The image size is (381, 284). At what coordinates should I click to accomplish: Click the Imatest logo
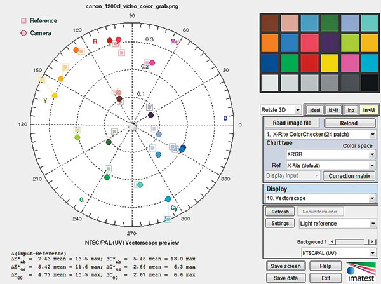pyautogui.click(x=361, y=272)
